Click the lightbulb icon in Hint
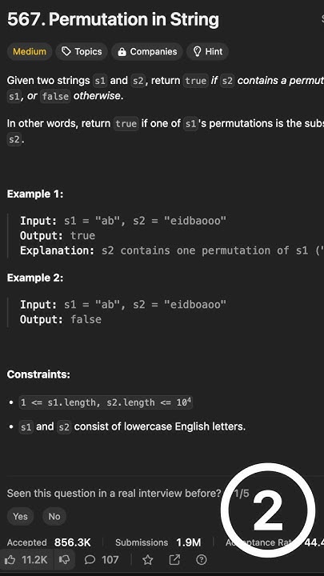 (198, 51)
